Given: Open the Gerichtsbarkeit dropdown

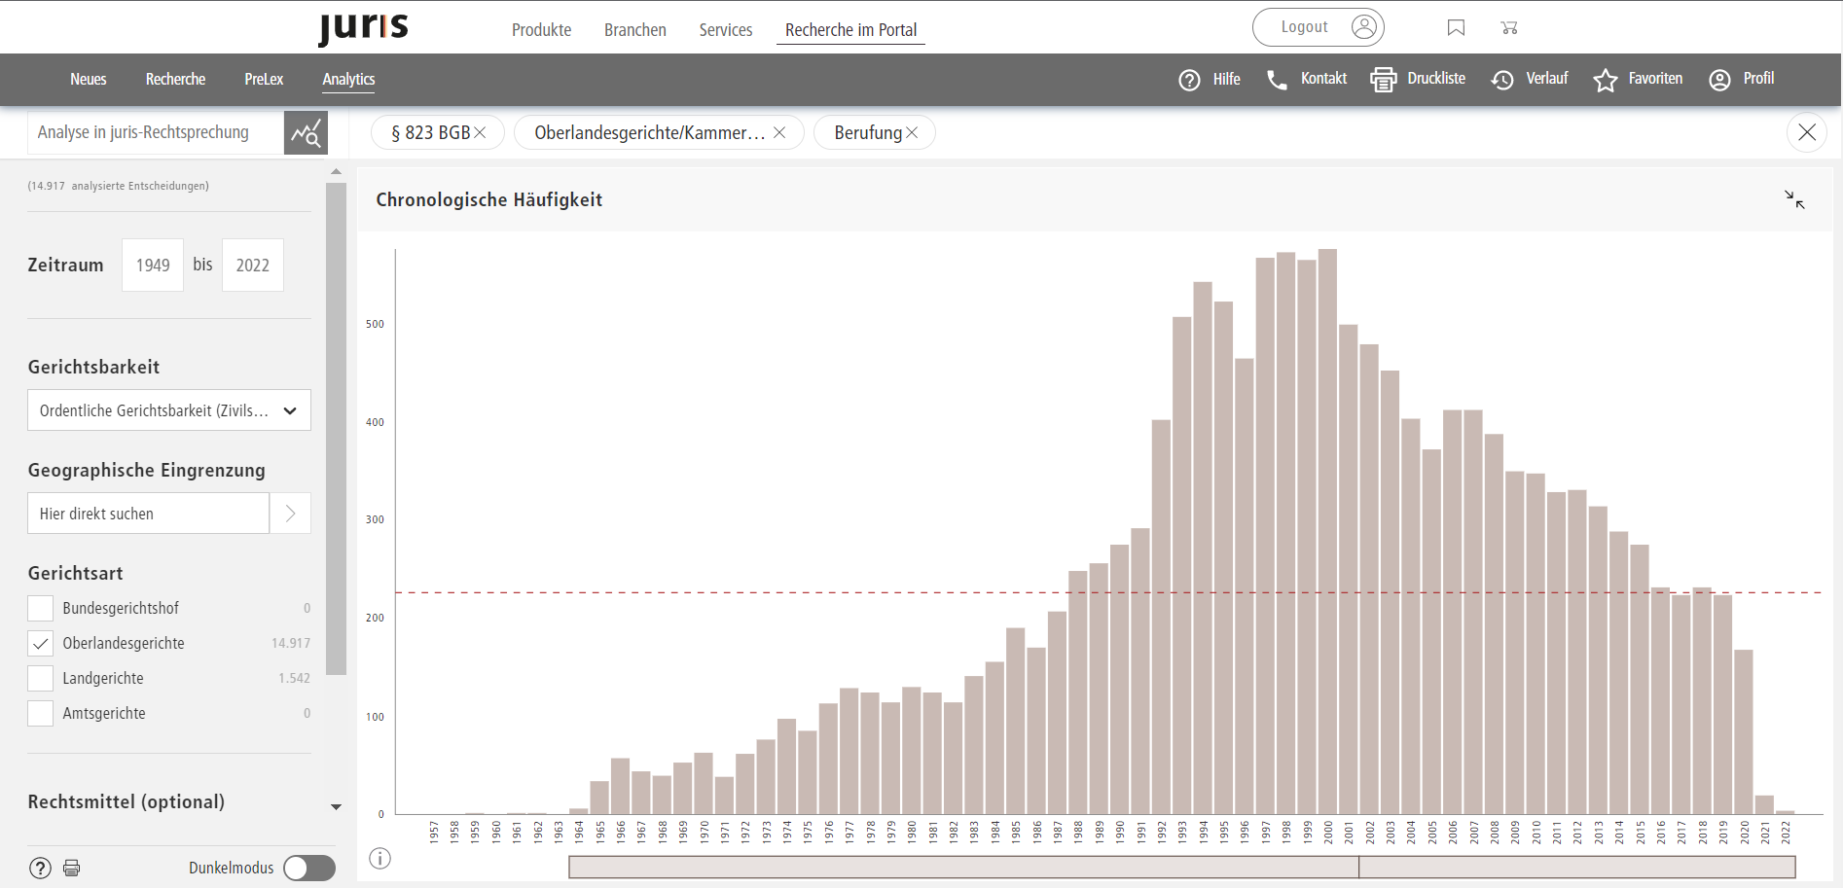Looking at the screenshot, I should 169,410.
